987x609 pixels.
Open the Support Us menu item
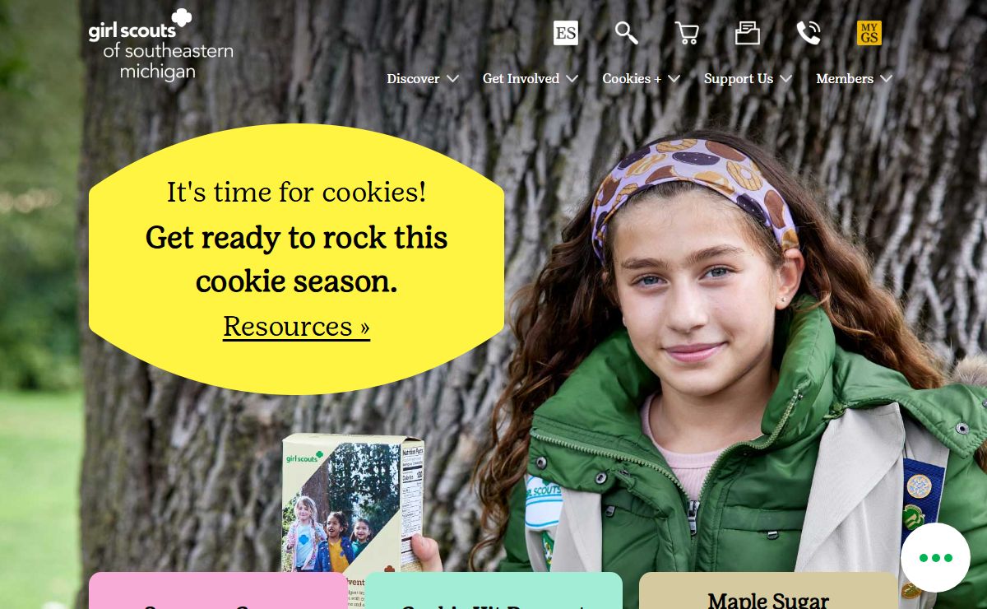point(739,79)
